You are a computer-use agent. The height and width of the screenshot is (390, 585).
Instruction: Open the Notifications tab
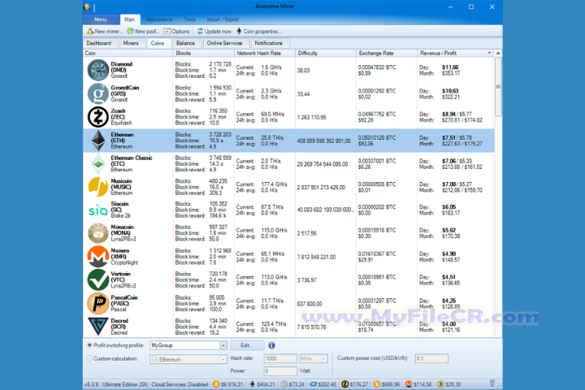[x=269, y=43]
